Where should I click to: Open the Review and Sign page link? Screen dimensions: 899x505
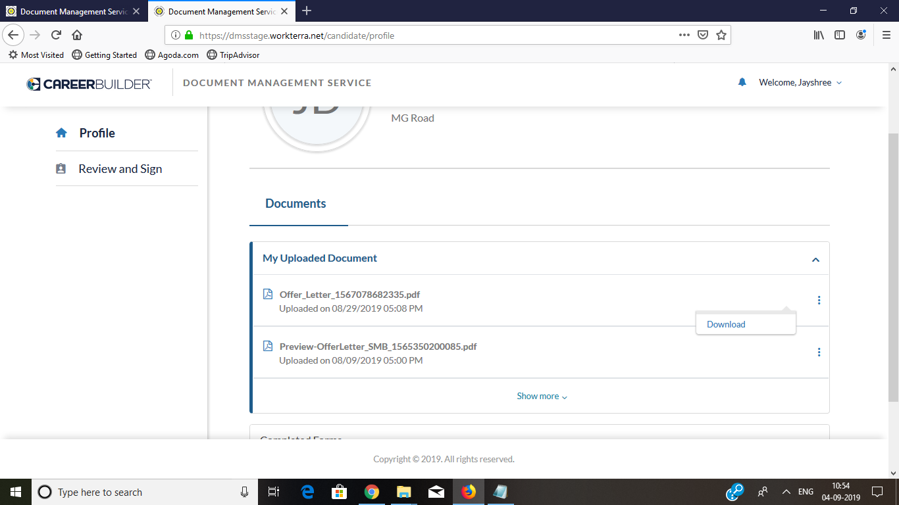[x=120, y=169]
